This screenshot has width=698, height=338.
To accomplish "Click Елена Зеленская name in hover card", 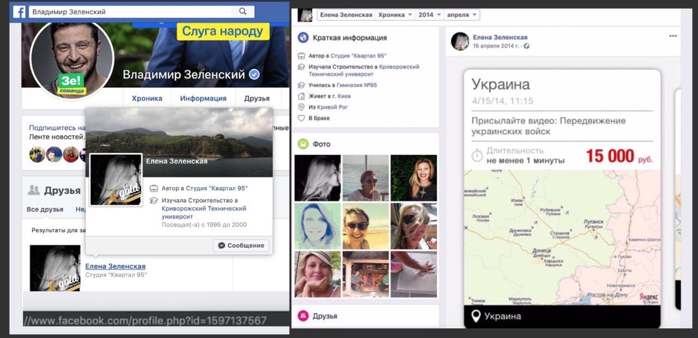I will (x=177, y=161).
